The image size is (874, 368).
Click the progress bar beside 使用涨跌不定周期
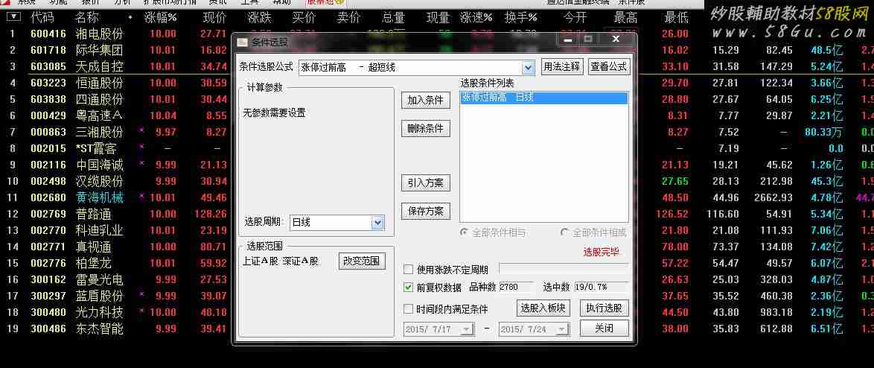564,269
